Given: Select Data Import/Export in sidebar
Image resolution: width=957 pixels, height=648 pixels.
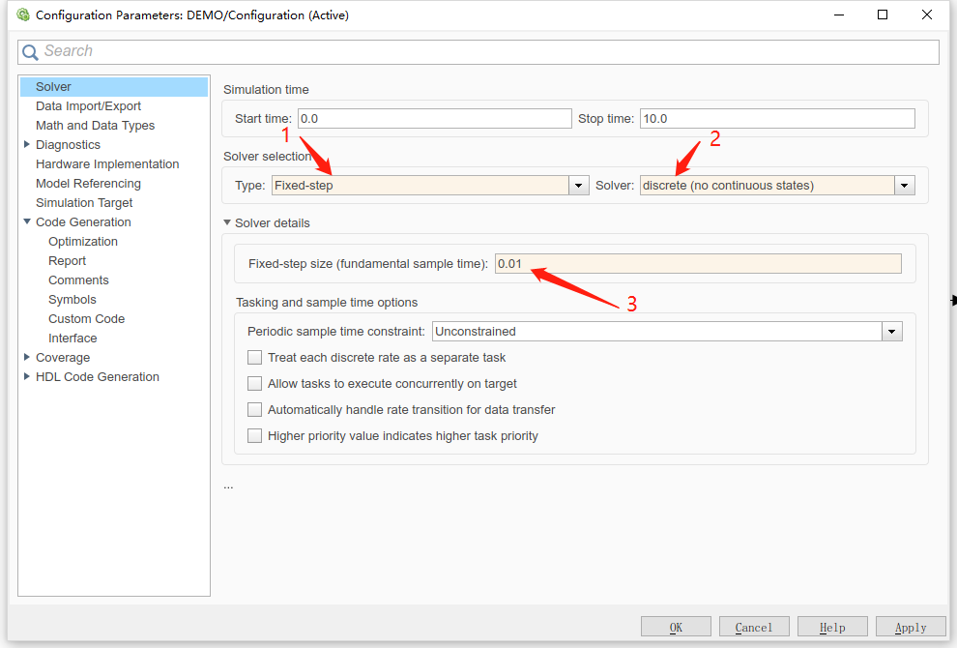Looking at the screenshot, I should click(88, 106).
